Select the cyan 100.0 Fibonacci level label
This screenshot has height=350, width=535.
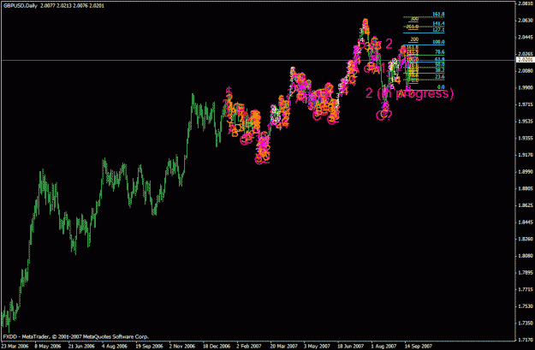[438, 42]
